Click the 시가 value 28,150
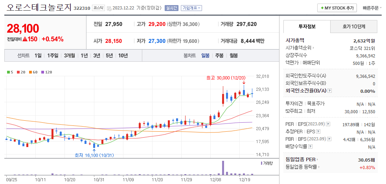Image resolution: width=386 pixels, height=184 pixels. 114,41
